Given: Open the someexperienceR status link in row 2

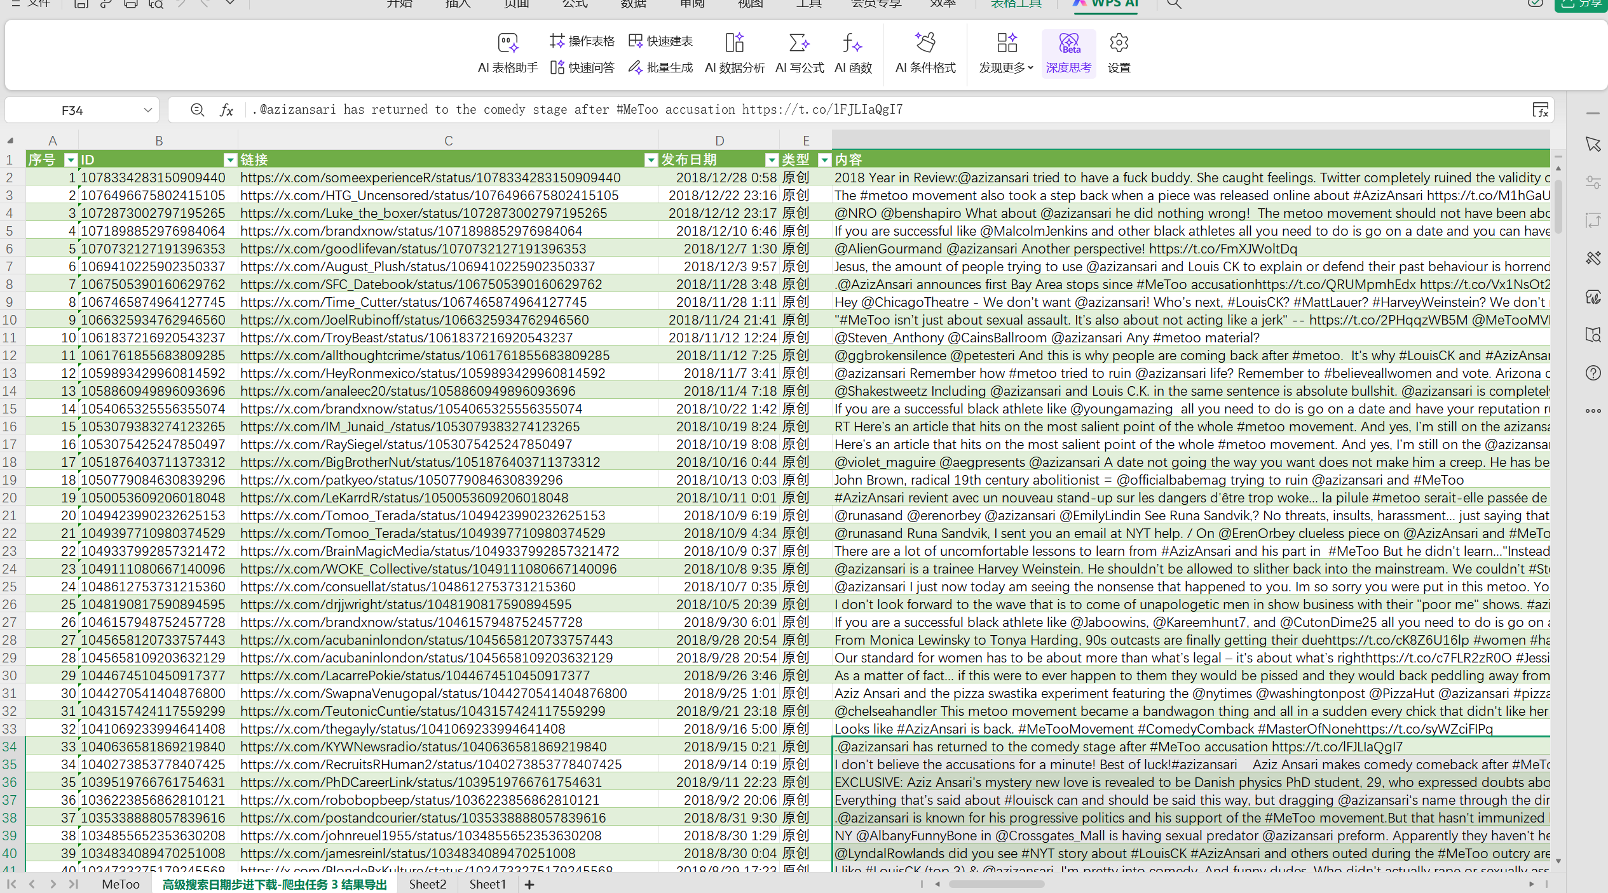Looking at the screenshot, I should pyautogui.click(x=430, y=178).
